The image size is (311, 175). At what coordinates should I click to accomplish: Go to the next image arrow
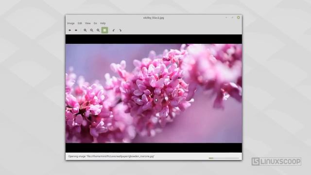(x=76, y=30)
